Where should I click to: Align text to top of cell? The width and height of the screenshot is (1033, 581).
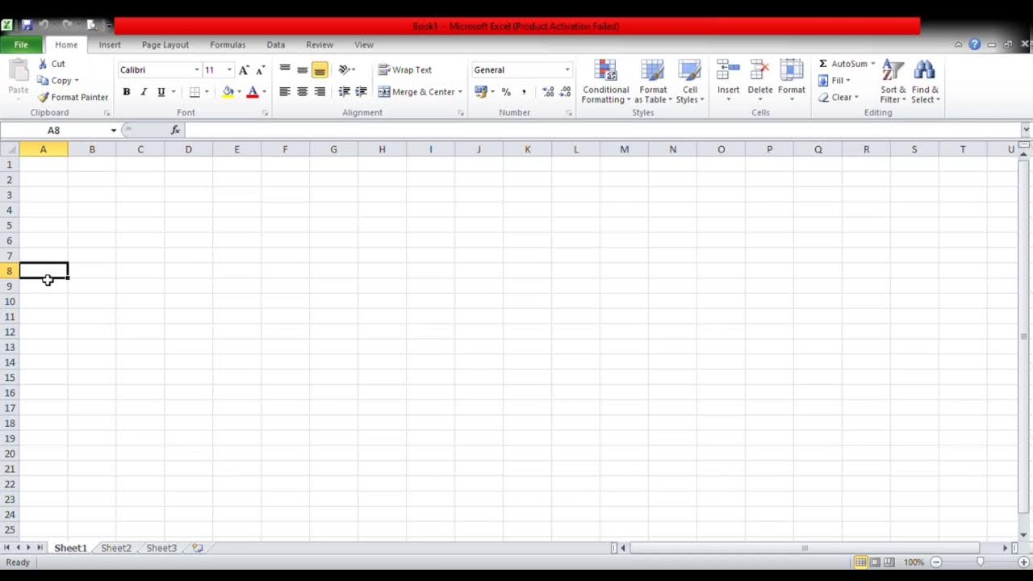(x=285, y=70)
